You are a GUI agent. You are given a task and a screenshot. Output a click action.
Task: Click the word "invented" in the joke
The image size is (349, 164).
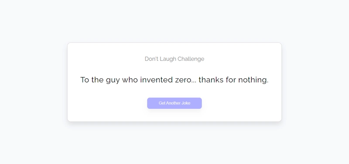click(157, 80)
